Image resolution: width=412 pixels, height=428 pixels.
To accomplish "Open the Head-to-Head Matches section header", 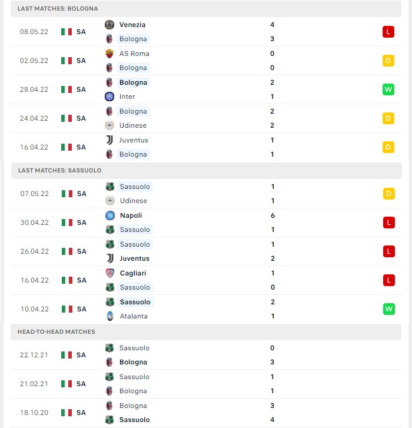I will point(206,332).
